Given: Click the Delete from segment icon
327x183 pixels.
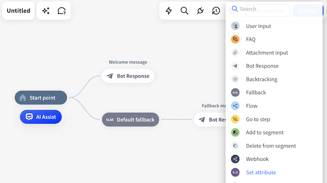Looking at the screenshot, I should [235, 145].
